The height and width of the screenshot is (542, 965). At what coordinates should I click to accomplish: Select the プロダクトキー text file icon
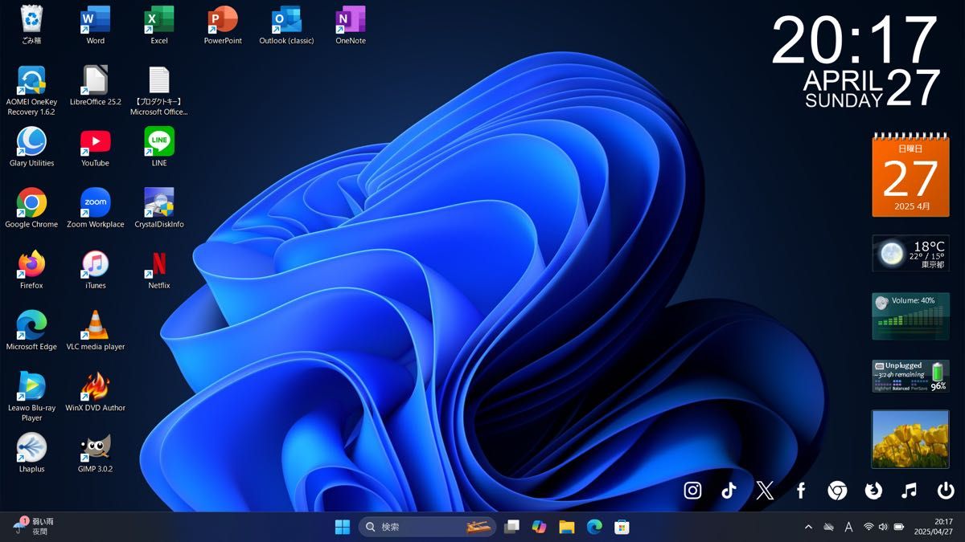pos(159,91)
